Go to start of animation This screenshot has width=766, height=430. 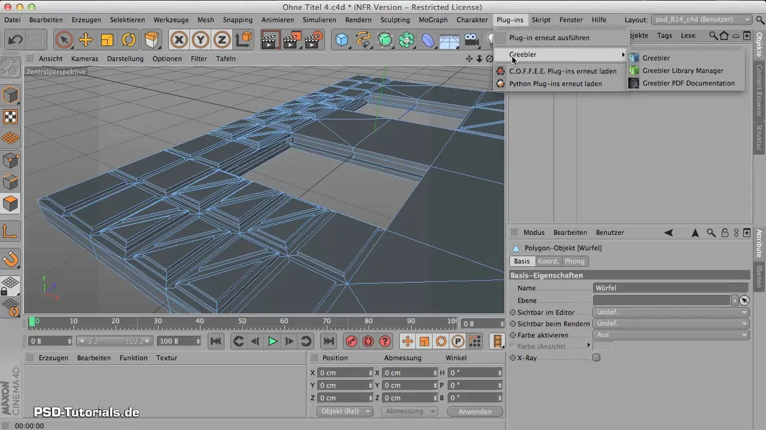(216, 341)
